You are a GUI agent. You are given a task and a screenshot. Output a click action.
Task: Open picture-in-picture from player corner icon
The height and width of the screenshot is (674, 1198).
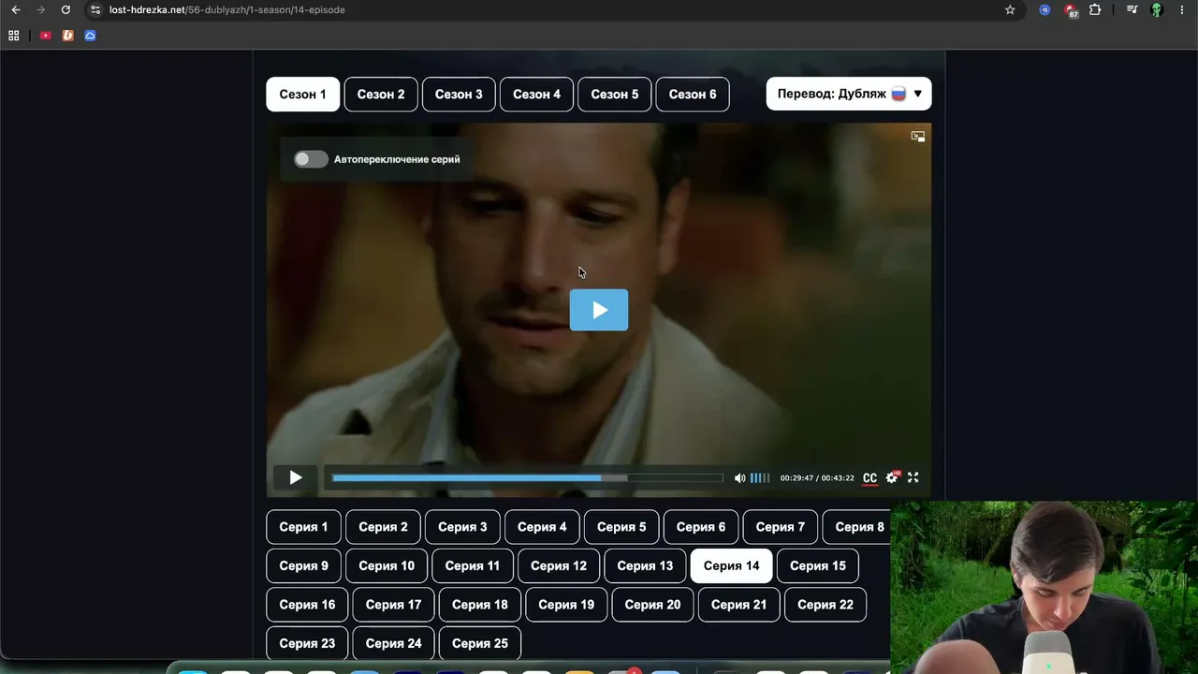click(x=918, y=137)
